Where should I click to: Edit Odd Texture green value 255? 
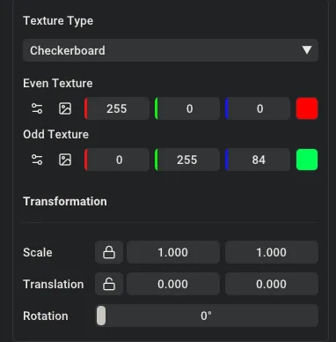click(x=187, y=160)
